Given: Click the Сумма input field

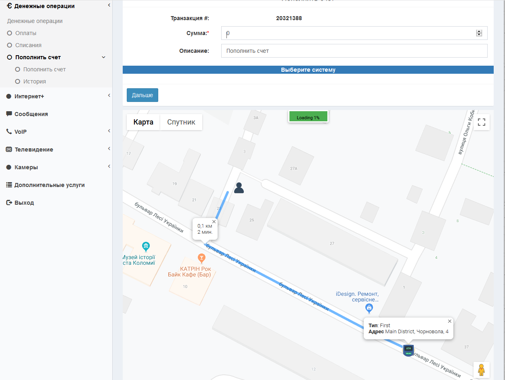Looking at the screenshot, I should [347, 33].
